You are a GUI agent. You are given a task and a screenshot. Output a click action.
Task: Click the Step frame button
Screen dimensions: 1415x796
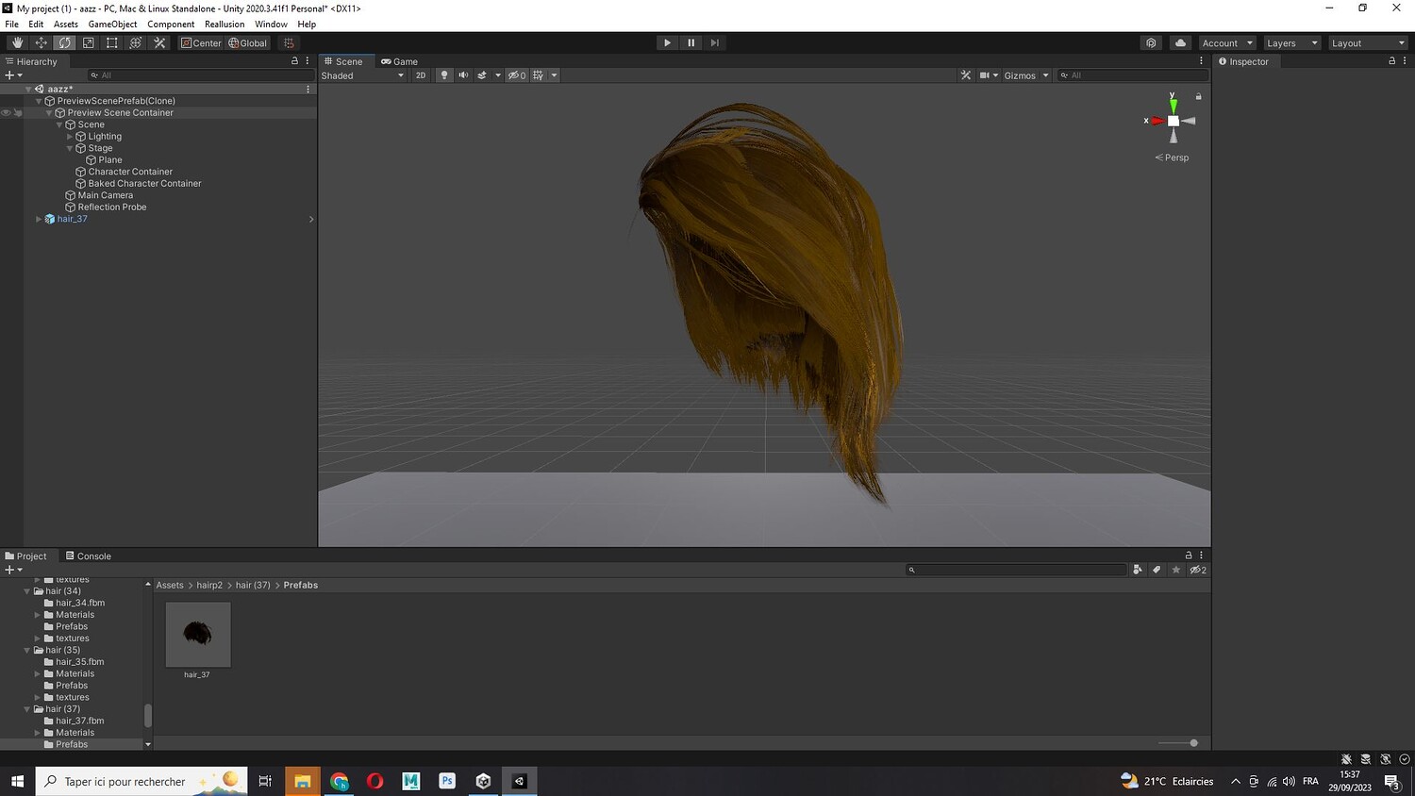715,42
